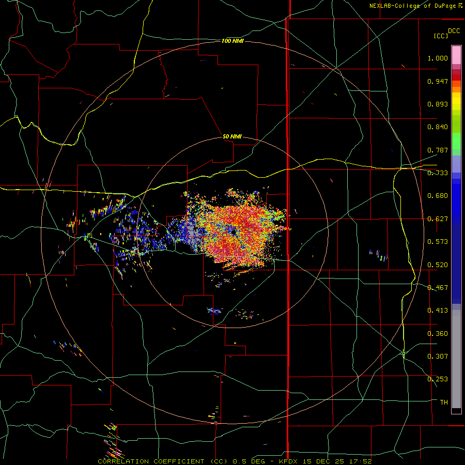Pick the red segment of the color bar
The height and width of the screenshot is (465, 465).
(456, 78)
